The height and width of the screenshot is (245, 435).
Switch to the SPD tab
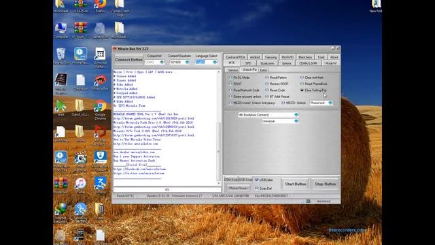click(x=248, y=63)
